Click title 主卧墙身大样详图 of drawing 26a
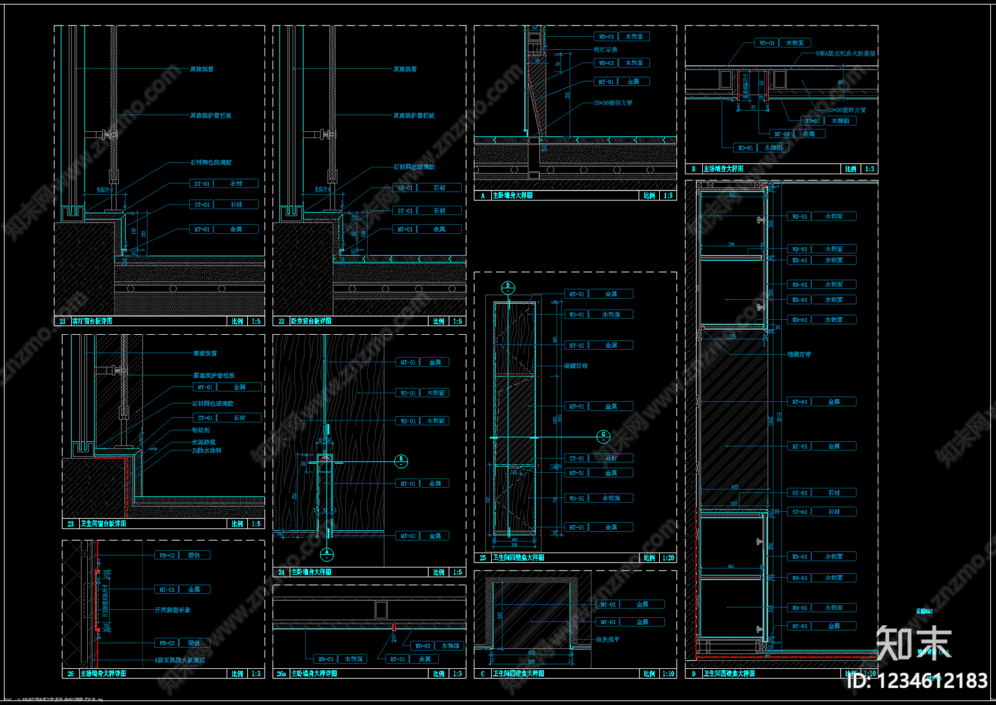The width and height of the screenshot is (996, 705). coord(314,673)
